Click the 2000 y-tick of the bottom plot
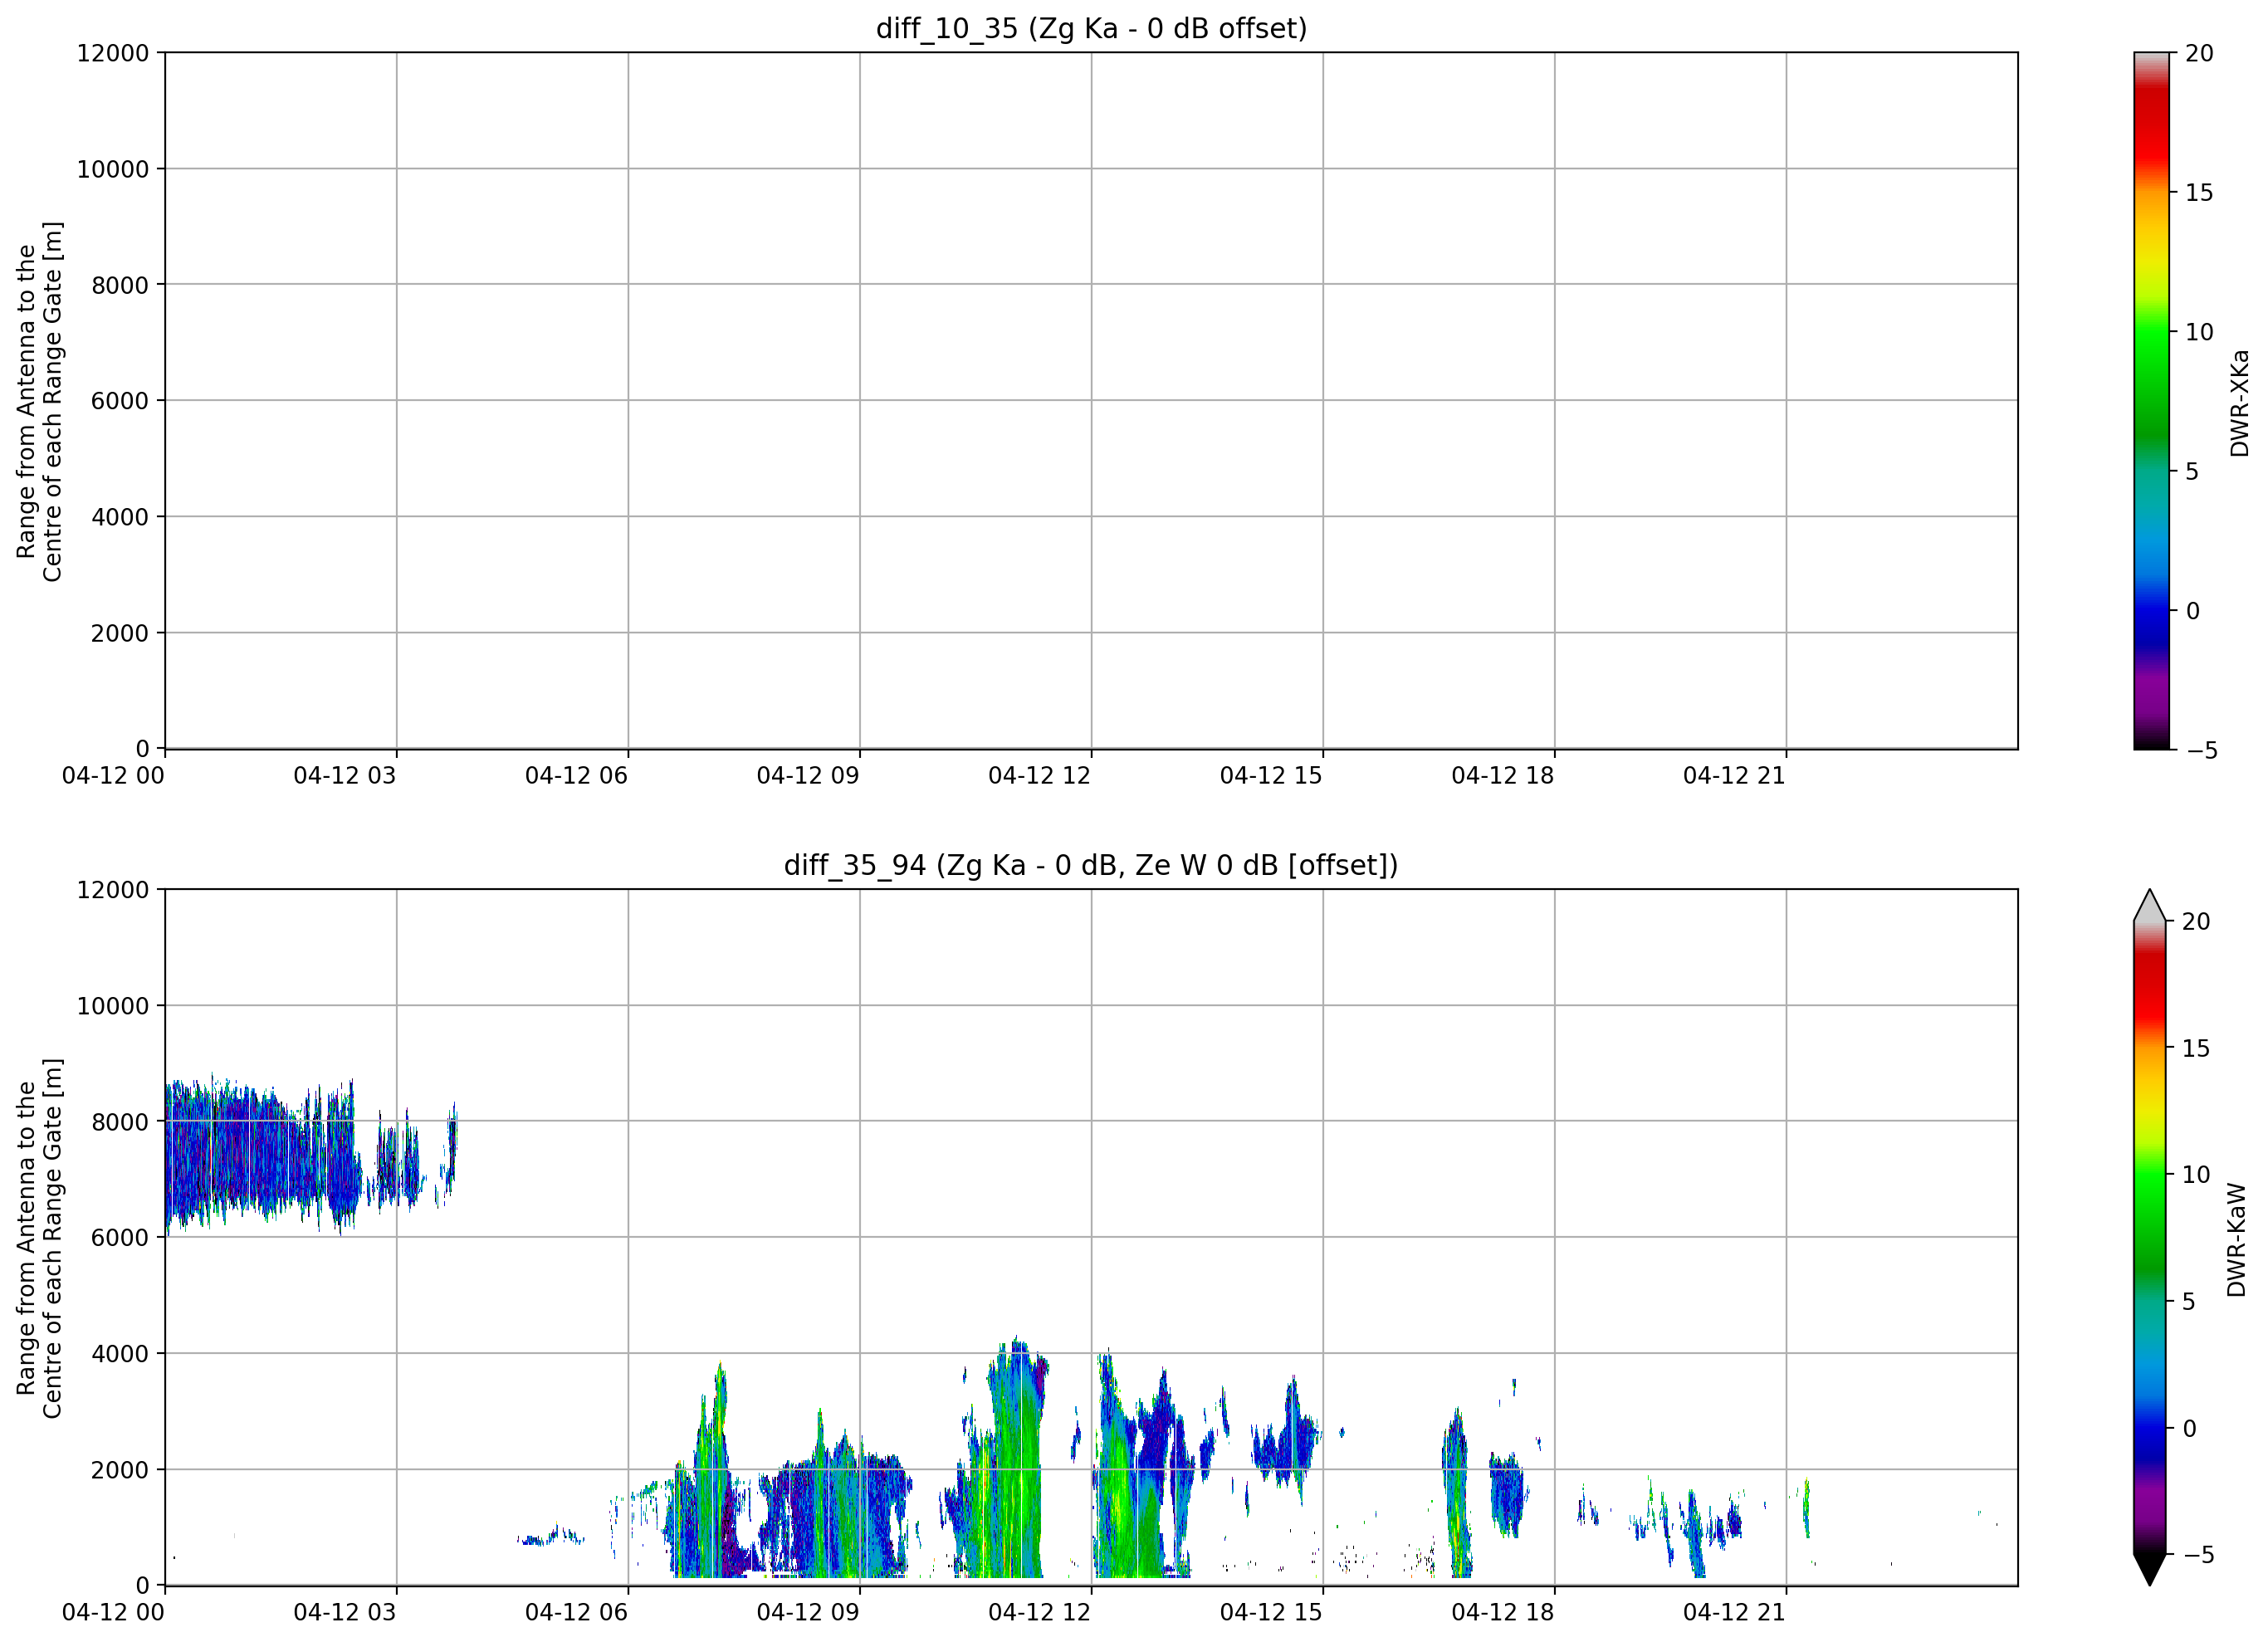The width and height of the screenshot is (2268, 1642). click(x=120, y=1470)
